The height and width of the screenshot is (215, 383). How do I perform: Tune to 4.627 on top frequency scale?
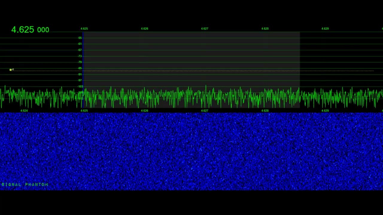(x=205, y=29)
